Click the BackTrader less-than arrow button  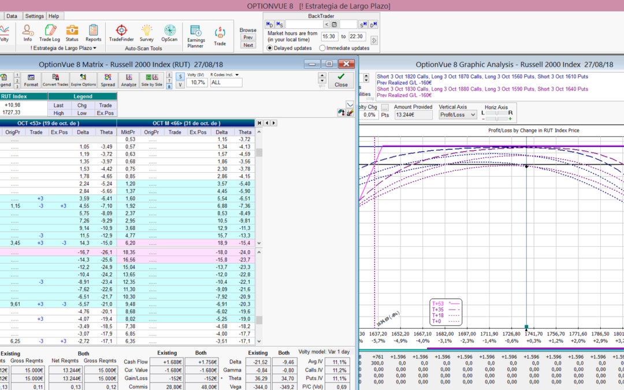tap(326, 25)
